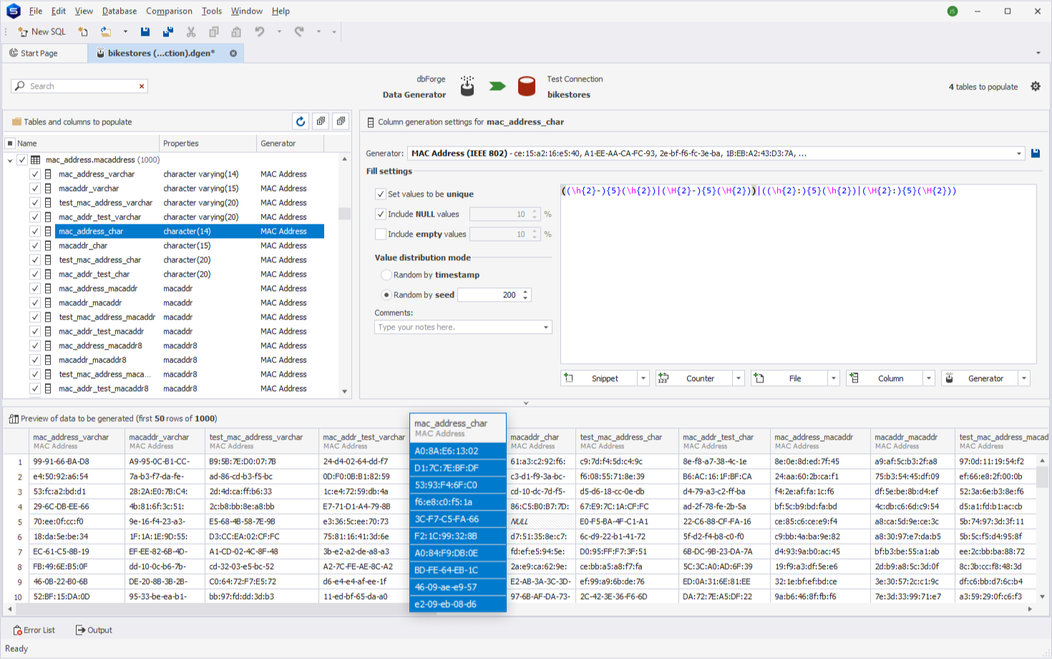Uncheck the mac_address_varchar column checkbox
Viewport: 1052px width, 659px height.
(34, 174)
